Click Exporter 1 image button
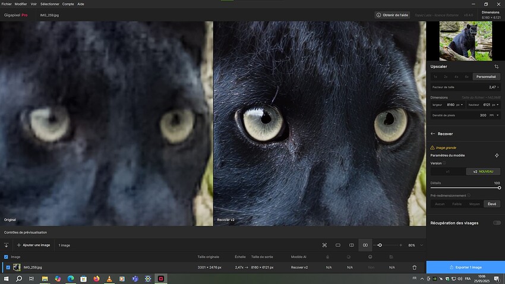The height and width of the screenshot is (284, 505). (465, 267)
